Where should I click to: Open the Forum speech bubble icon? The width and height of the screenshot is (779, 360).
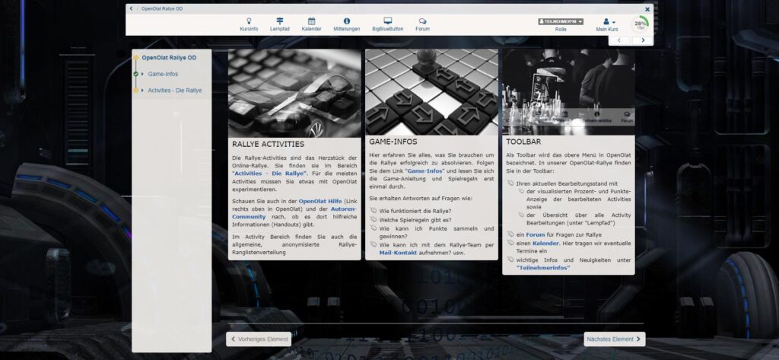(x=422, y=21)
